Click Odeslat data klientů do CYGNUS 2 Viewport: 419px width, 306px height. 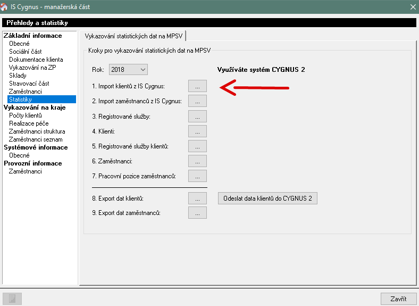pyautogui.click(x=267, y=198)
